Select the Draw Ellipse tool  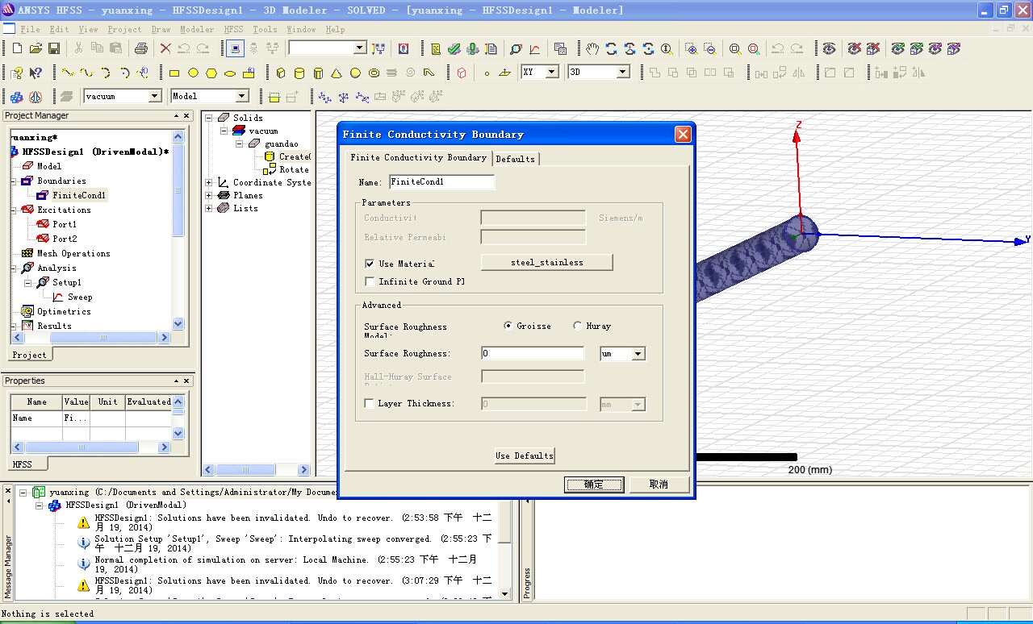[230, 73]
